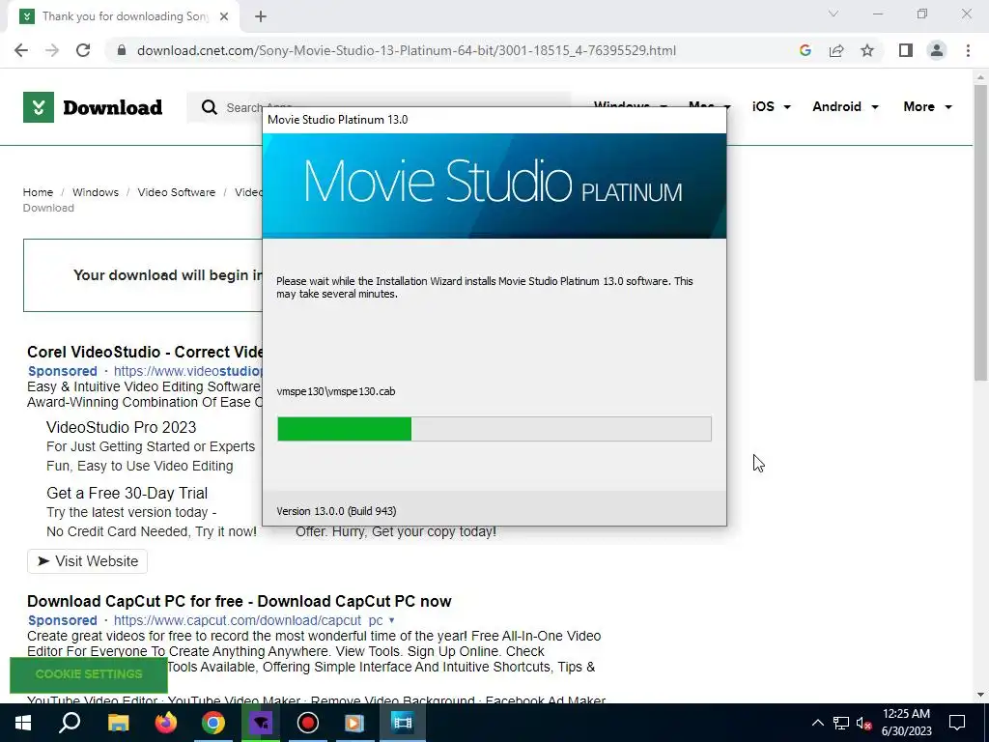Open the Home breadcrumb link

click(x=38, y=192)
